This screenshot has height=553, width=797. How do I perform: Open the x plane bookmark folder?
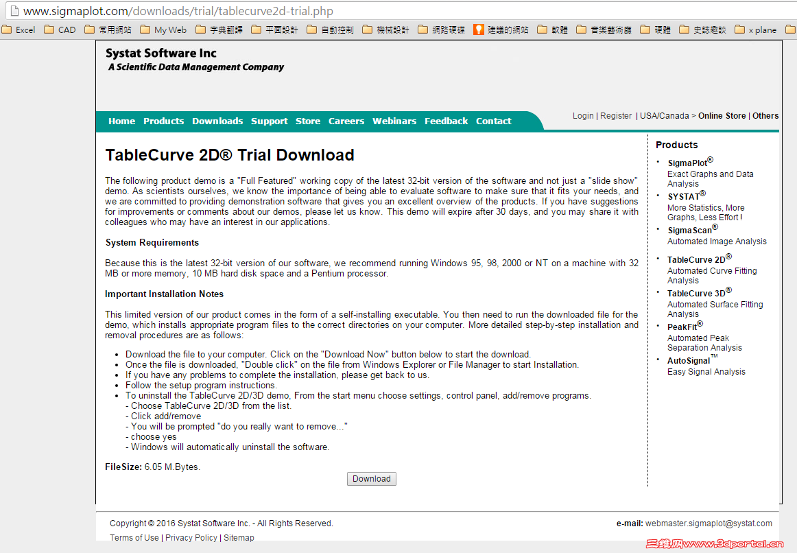pyautogui.click(x=756, y=30)
